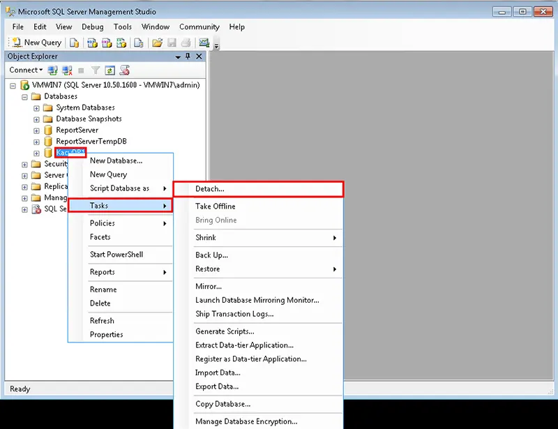The image size is (558, 429).
Task: Click the Analysis Services XMLA Query icon
Action: point(121,43)
